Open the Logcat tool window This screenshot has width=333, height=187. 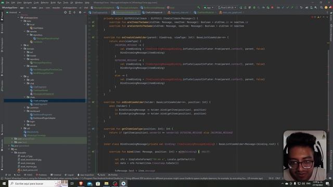click(x=69, y=175)
